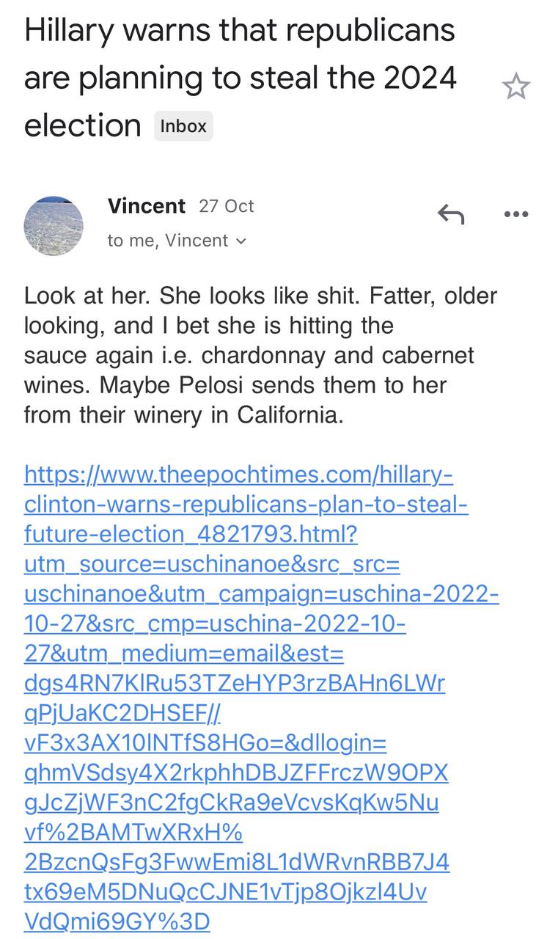The width and height of the screenshot is (558, 939).
Task: Tap the message body paragraph about Pelosi
Action: (261, 355)
